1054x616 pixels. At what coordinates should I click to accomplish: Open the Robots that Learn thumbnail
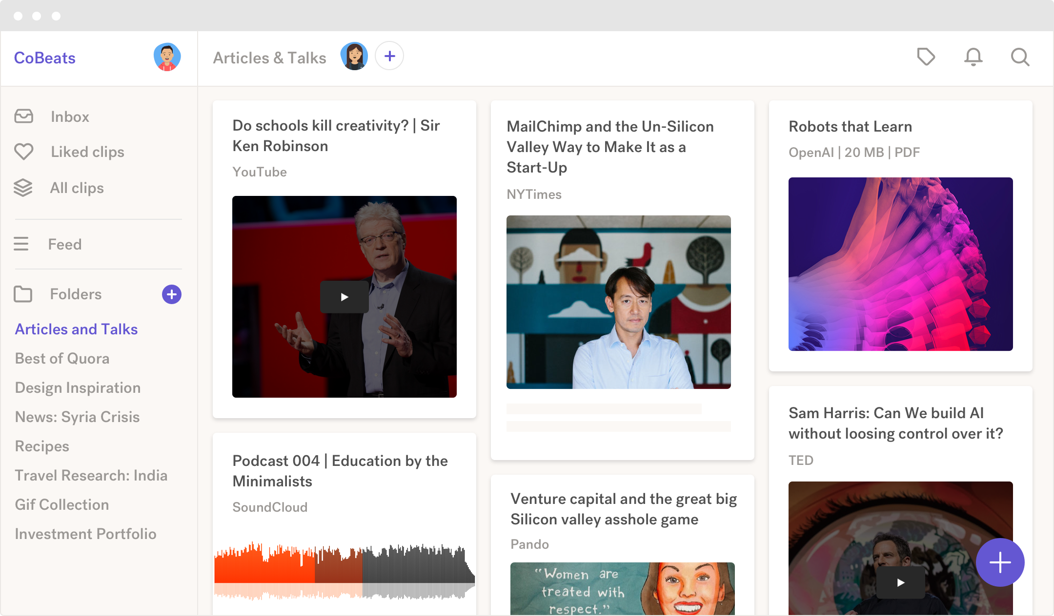coord(900,264)
